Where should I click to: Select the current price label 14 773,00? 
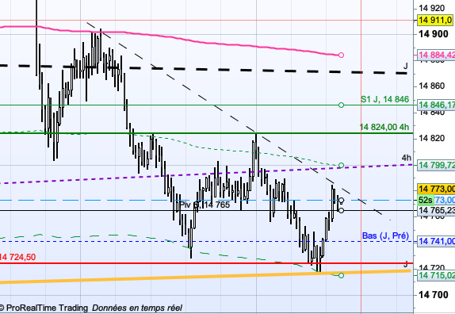[x=436, y=189]
